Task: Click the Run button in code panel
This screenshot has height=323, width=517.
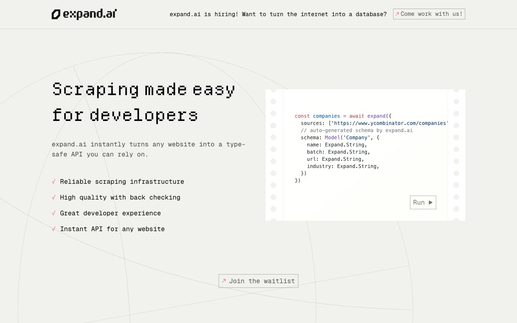Action: (x=423, y=202)
